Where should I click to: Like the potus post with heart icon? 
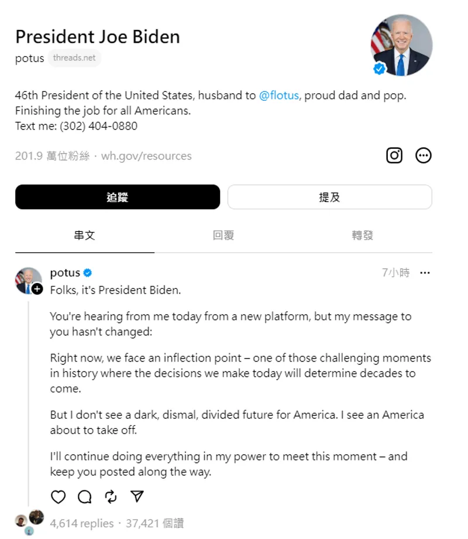58,497
